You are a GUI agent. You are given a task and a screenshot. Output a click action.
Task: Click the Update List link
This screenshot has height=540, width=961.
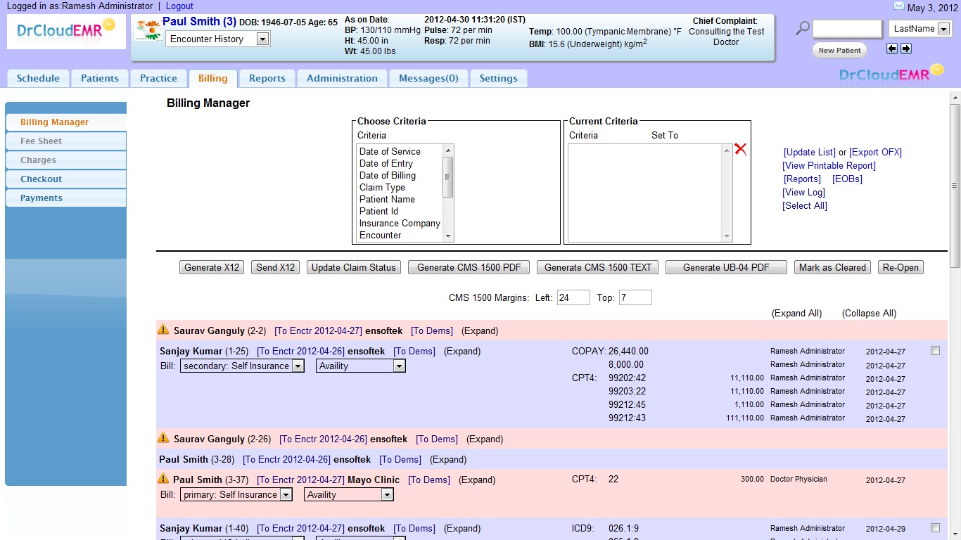coord(810,152)
